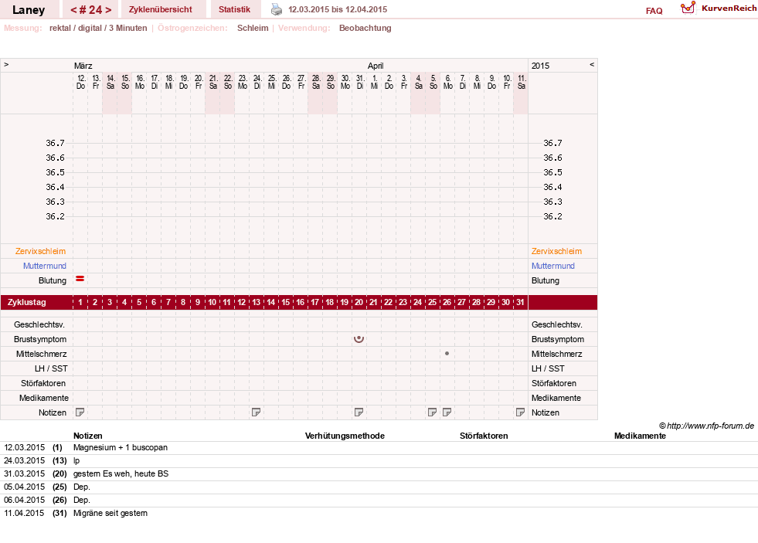Screen dimensions: 758x543
Task: Select the 12. Do date column header
Action: click(x=80, y=82)
